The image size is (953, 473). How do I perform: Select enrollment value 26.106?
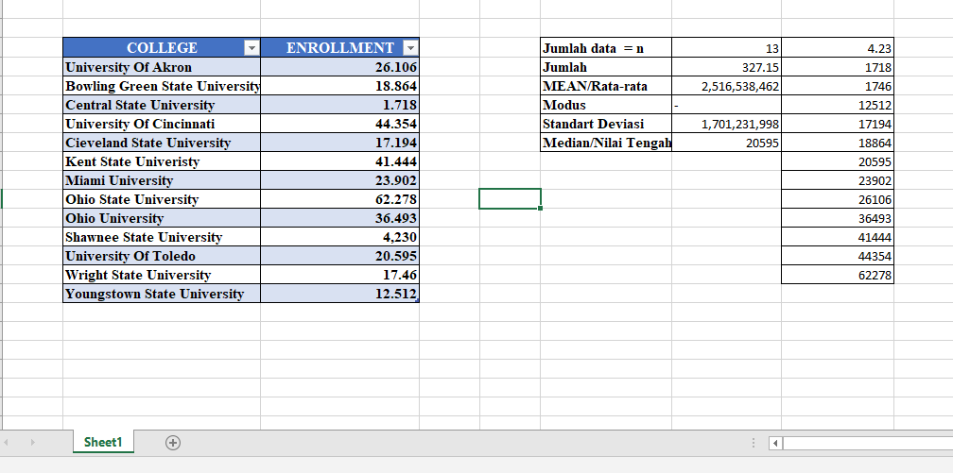pyautogui.click(x=339, y=67)
